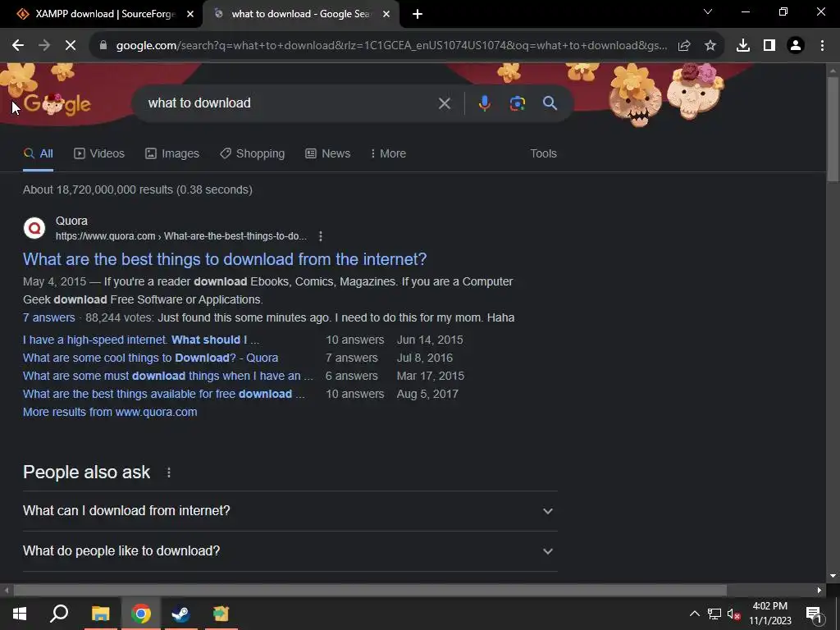Open 'must download things' Quora link

[167, 376]
